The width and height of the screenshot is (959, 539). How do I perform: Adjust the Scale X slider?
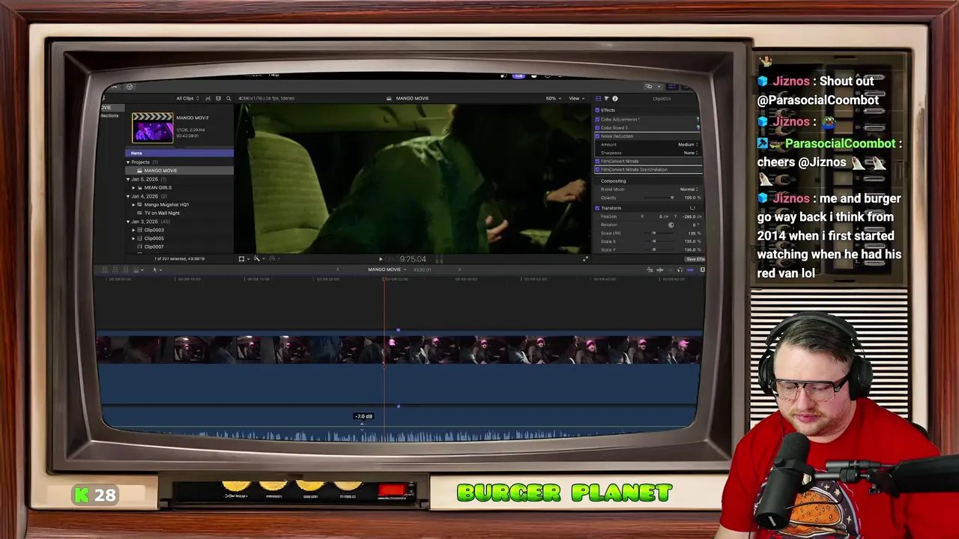pyautogui.click(x=659, y=241)
